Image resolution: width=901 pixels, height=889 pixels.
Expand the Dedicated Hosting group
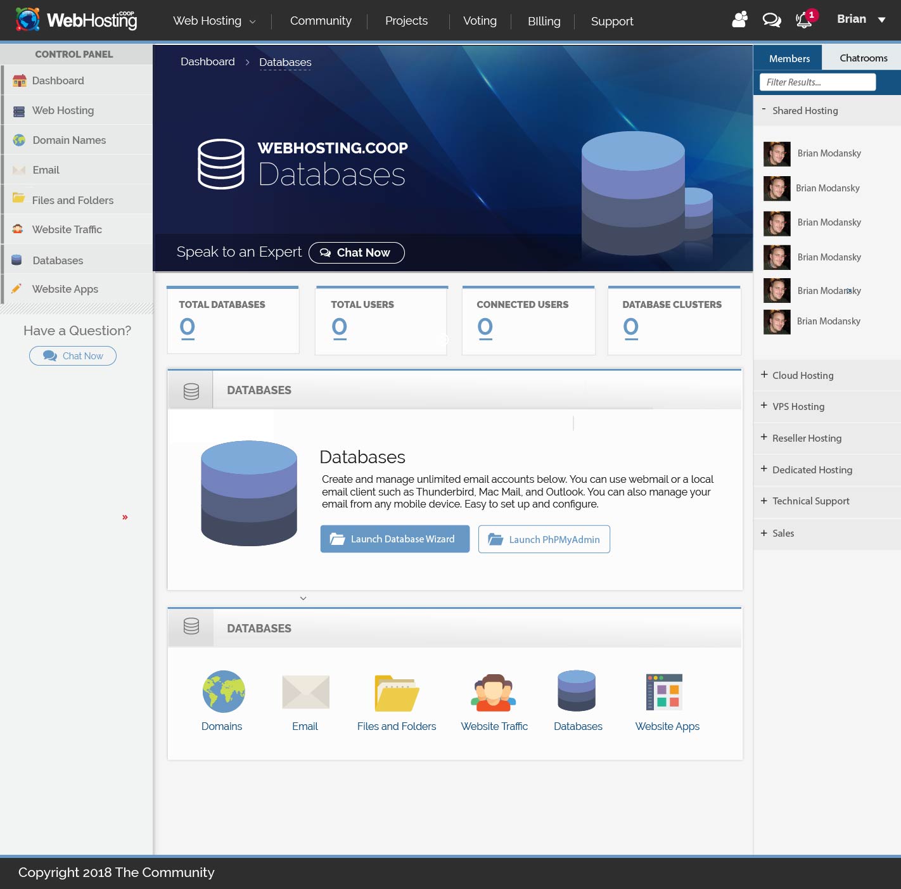(764, 469)
